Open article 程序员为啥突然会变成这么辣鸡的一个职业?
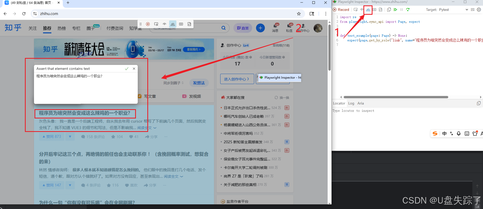Image resolution: width=483 pixels, height=209 pixels. pos(85,113)
